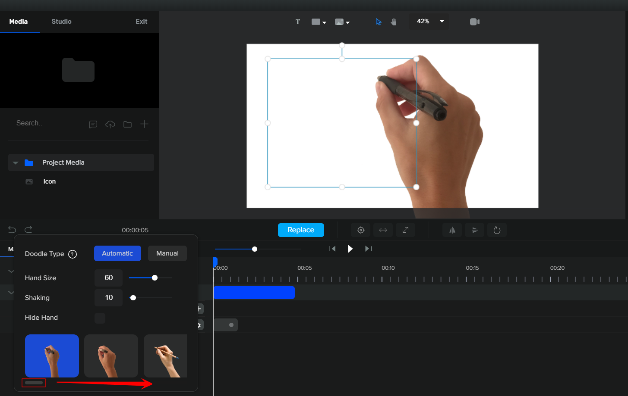Click the cloud upload icon
628x396 pixels.
[110, 125]
